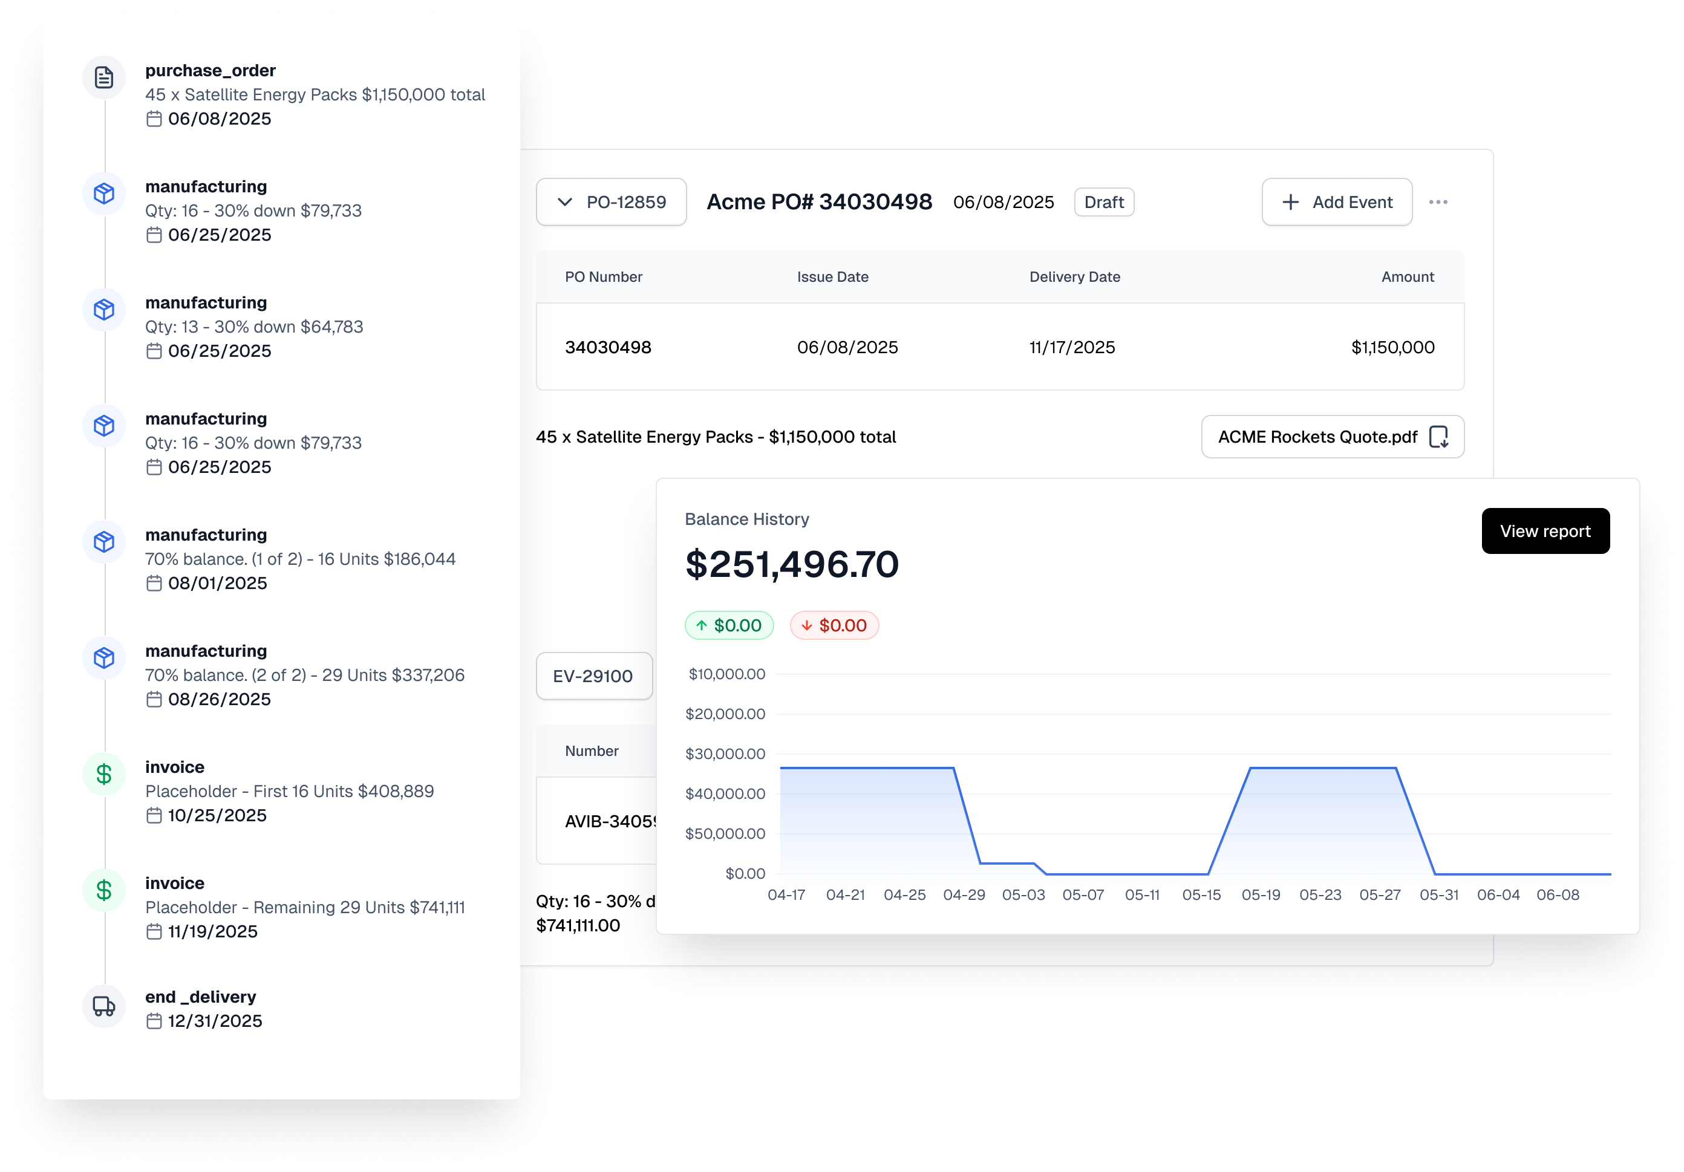Click the Amount column header

click(1407, 277)
